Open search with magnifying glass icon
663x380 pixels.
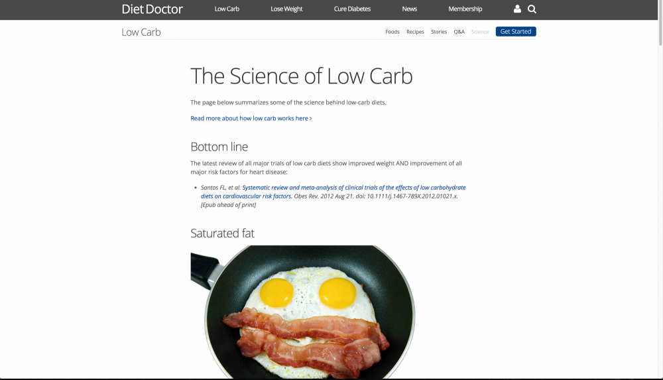pyautogui.click(x=532, y=9)
